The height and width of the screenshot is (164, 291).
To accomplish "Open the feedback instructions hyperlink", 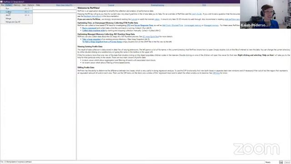I will [x=92, y=16].
